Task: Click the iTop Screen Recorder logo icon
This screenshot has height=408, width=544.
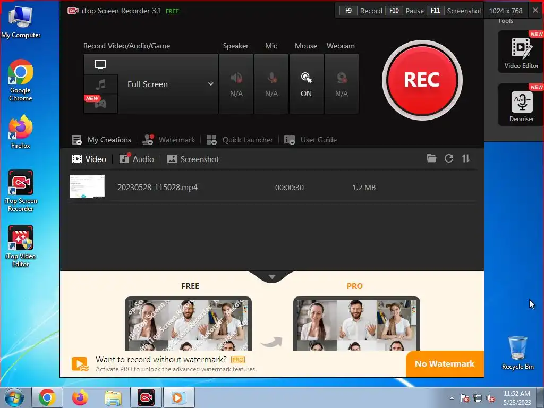Action: click(x=73, y=11)
